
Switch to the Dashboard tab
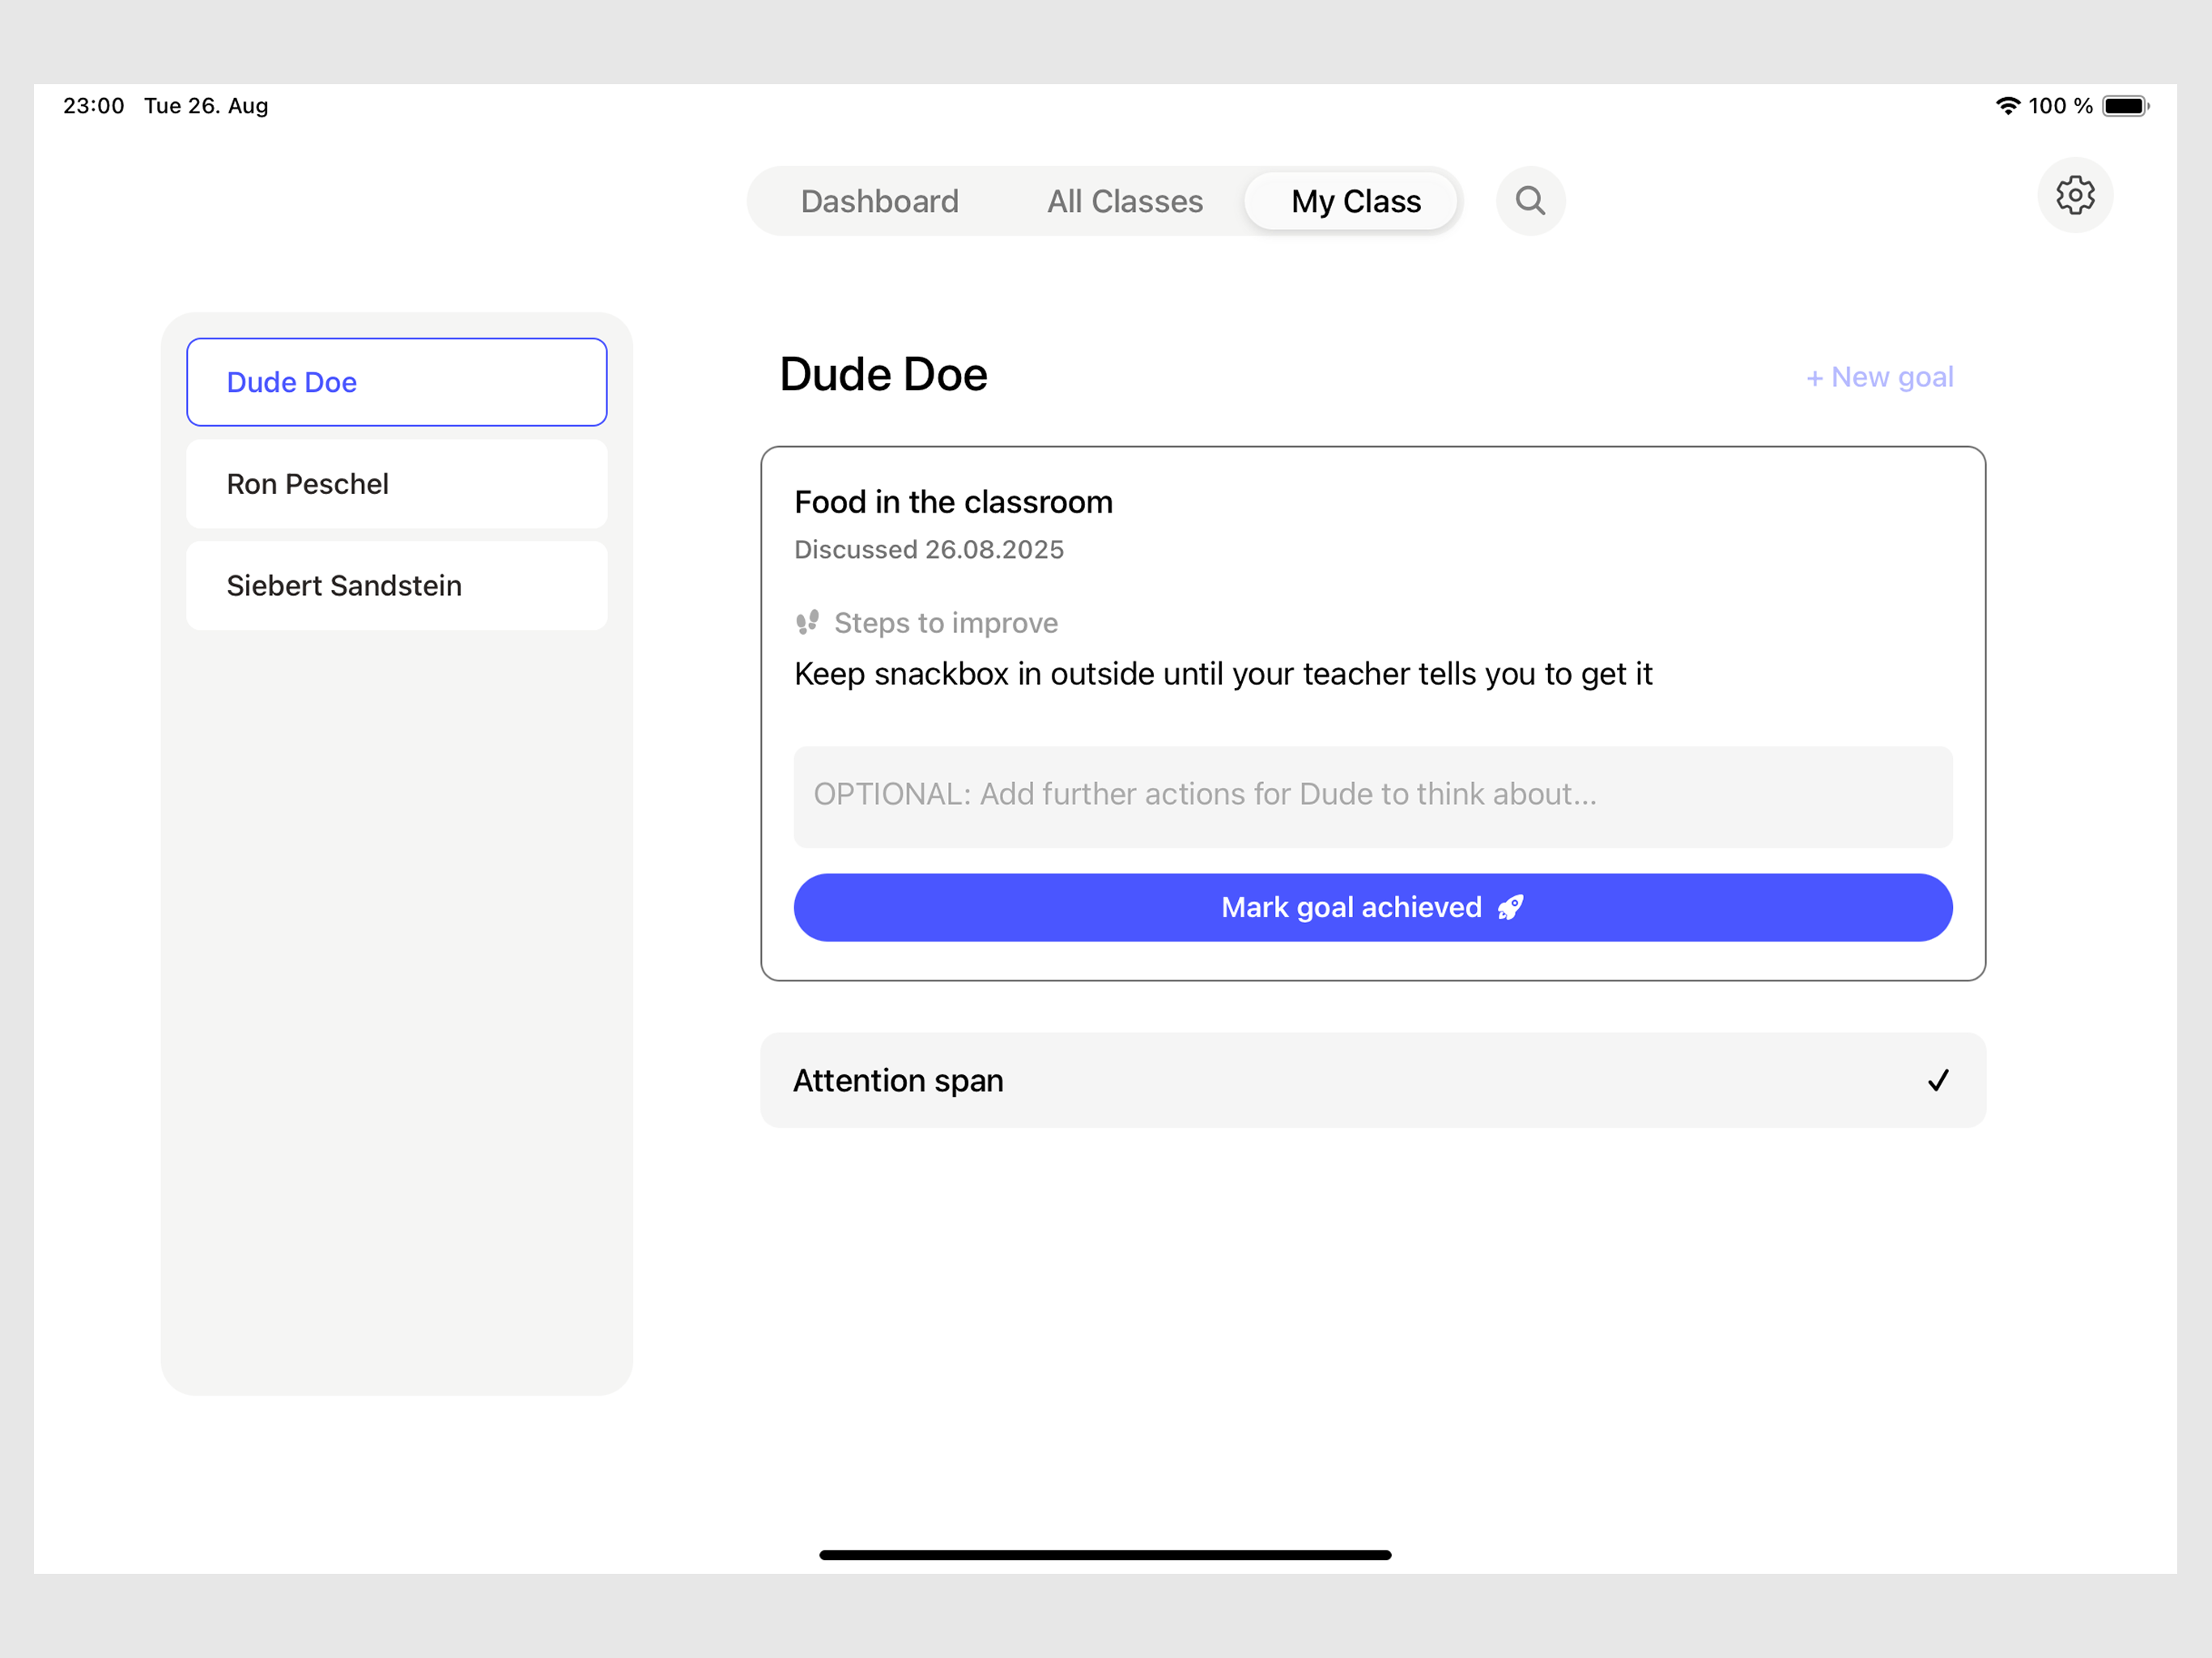click(879, 201)
